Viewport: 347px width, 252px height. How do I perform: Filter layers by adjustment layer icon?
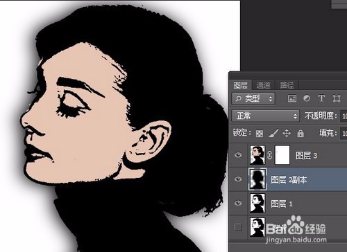(307, 98)
